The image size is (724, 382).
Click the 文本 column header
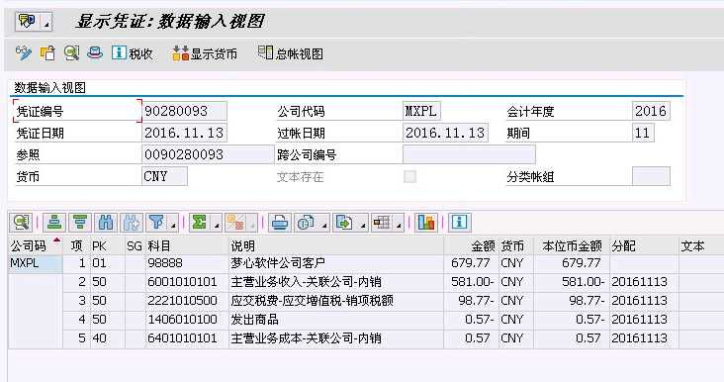(701, 245)
